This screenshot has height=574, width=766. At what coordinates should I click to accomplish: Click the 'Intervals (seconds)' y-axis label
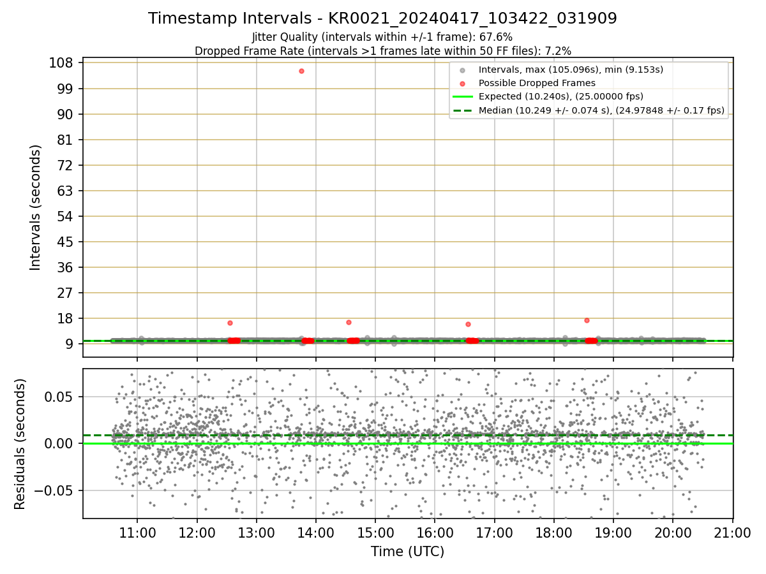(36, 207)
